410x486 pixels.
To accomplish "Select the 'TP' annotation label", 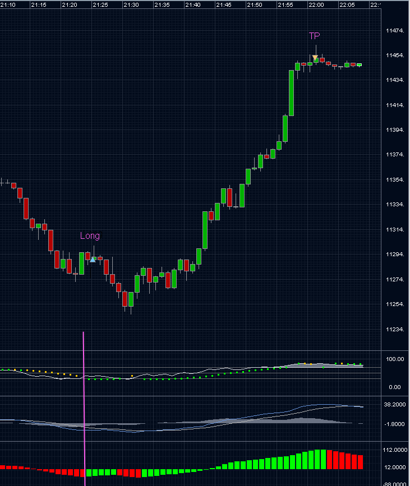I will pyautogui.click(x=314, y=36).
